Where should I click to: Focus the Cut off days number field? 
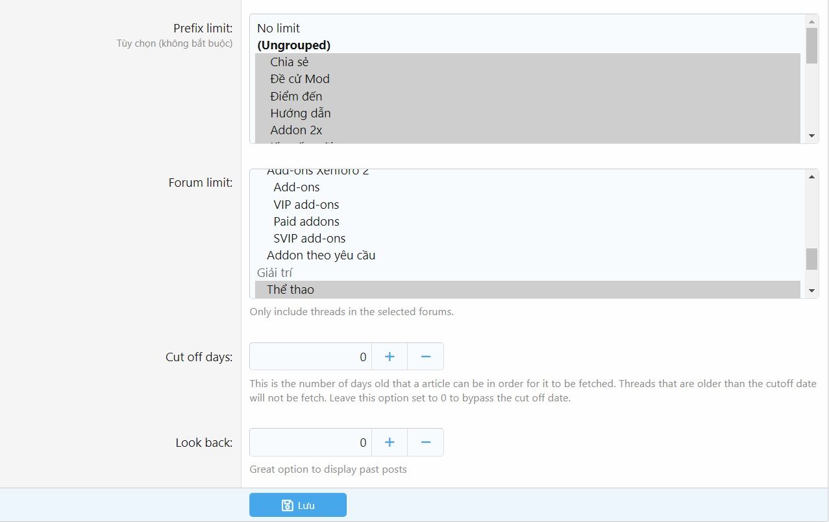coord(310,357)
